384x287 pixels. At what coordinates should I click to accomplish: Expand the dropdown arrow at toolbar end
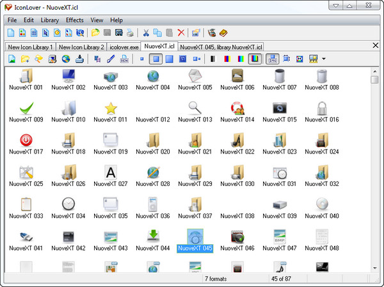[324, 59]
